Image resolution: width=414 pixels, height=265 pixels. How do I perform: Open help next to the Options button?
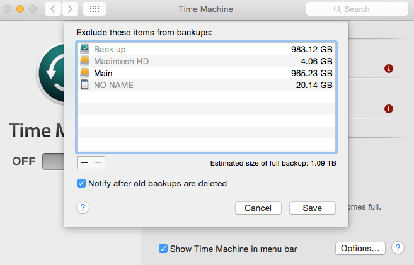[398, 248]
